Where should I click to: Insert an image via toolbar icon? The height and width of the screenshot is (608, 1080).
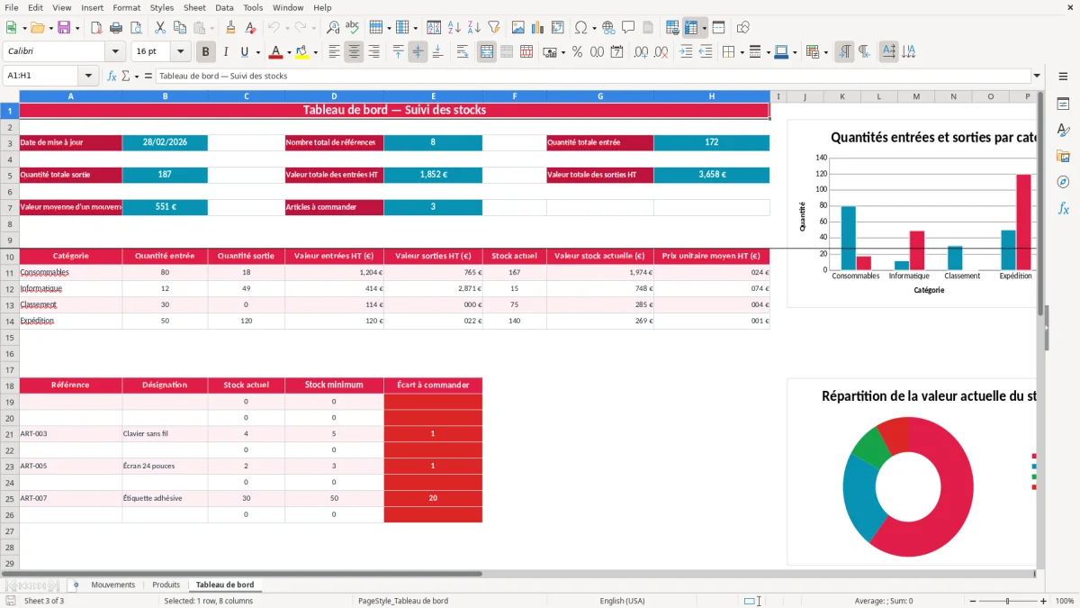[519, 28]
